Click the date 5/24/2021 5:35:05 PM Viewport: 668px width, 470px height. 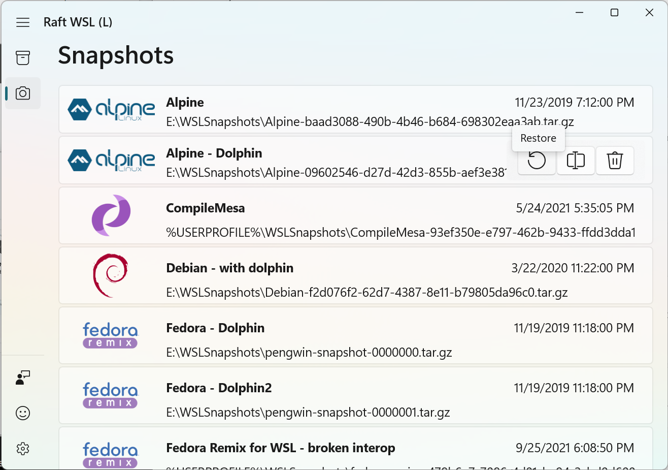575,208
